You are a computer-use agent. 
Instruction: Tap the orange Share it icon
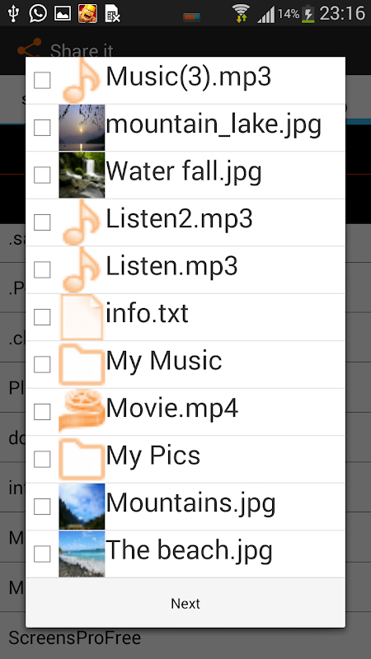click(x=29, y=49)
